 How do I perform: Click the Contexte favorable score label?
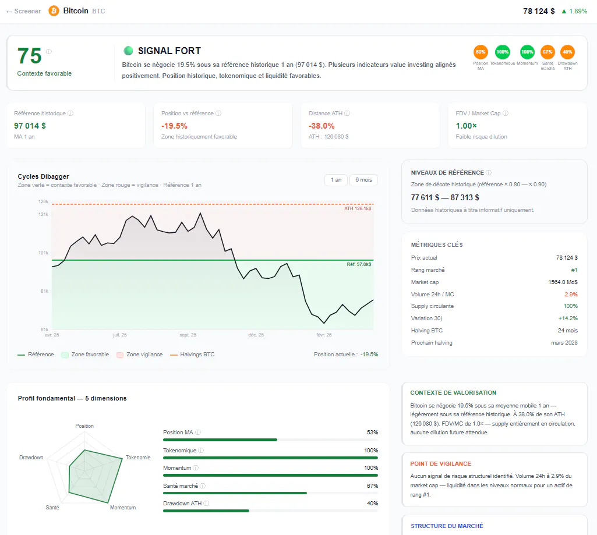point(44,73)
